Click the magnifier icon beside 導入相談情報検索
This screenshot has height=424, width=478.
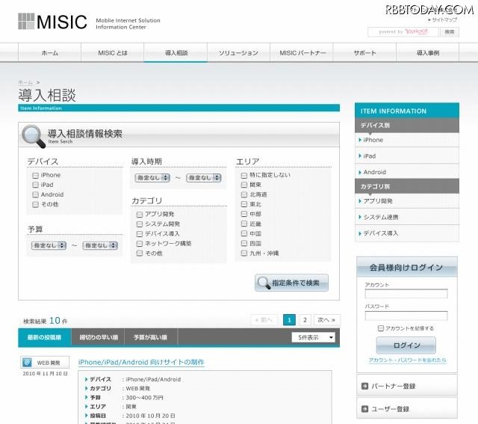click(33, 136)
